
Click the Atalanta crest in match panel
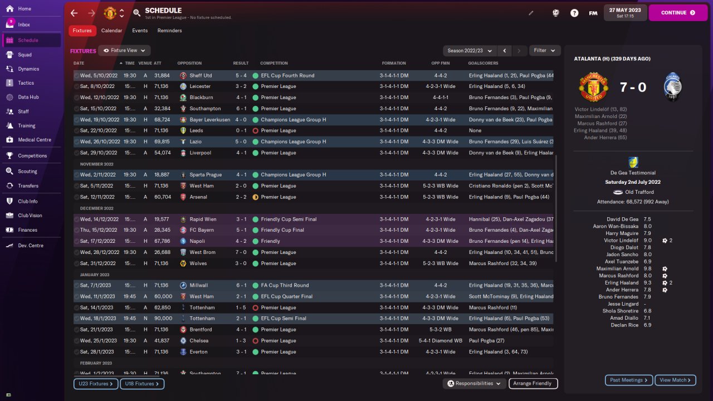click(x=673, y=87)
